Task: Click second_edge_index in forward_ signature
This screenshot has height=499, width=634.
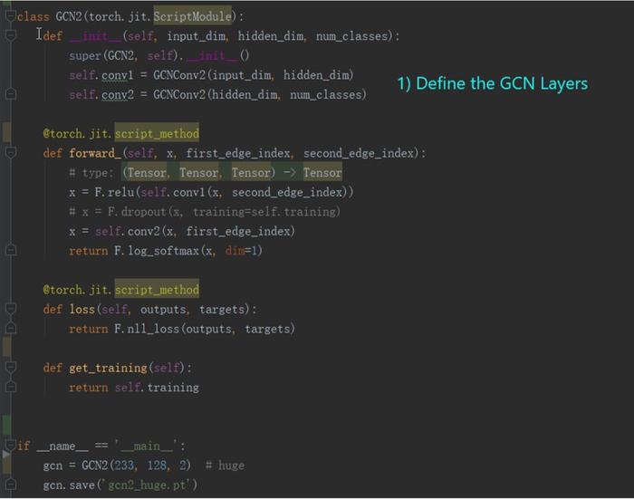Action: pyautogui.click(x=359, y=153)
